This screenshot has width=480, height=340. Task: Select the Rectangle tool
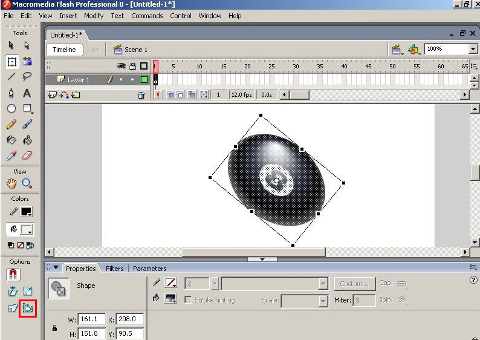click(x=27, y=108)
